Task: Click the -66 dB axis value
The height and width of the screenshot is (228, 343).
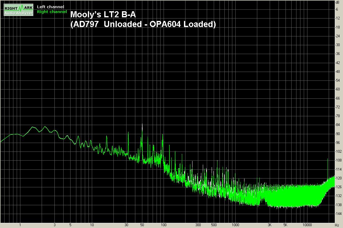Action: click(338, 98)
